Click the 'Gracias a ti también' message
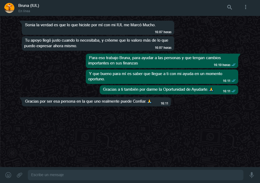Image resolution: width=260 pixels, height=183 pixels. coord(169,90)
